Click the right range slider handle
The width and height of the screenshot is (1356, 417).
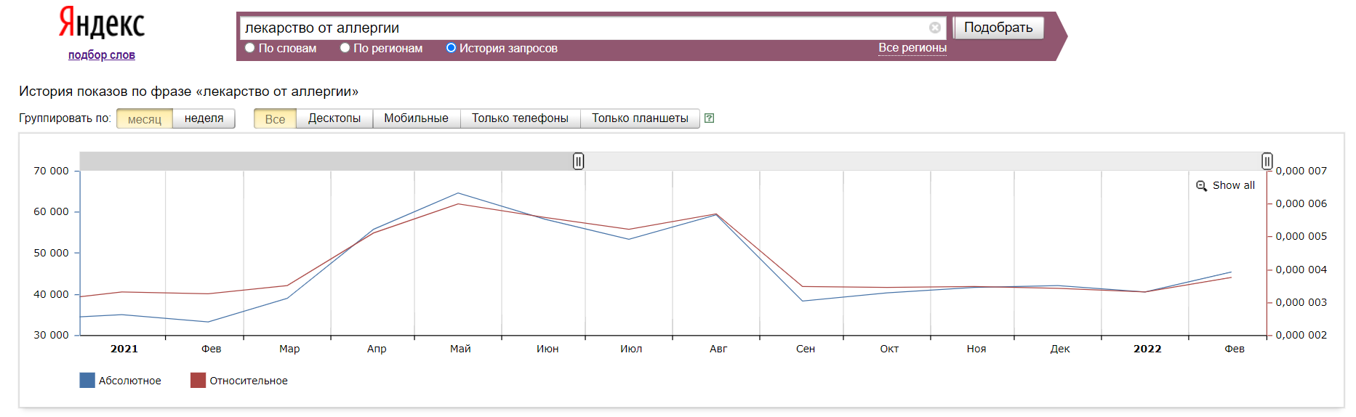pos(1267,161)
